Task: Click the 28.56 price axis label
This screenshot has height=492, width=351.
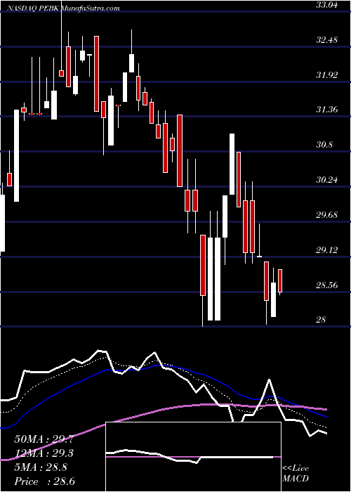Action: [x=328, y=285]
